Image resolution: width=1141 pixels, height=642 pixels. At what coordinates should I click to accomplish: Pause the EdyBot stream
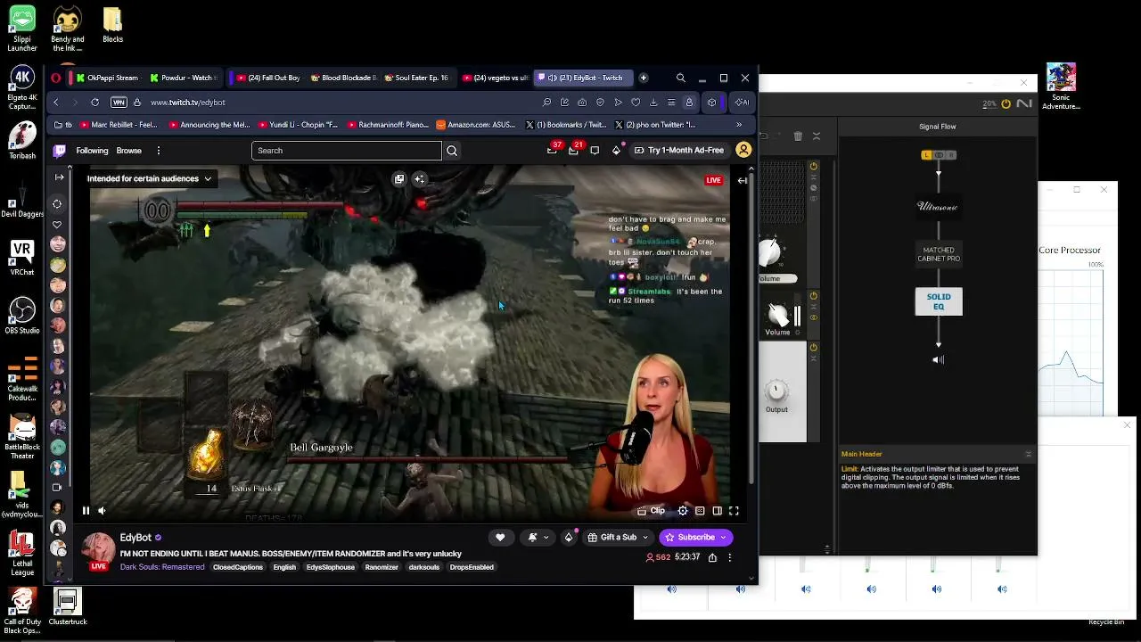[x=86, y=511]
